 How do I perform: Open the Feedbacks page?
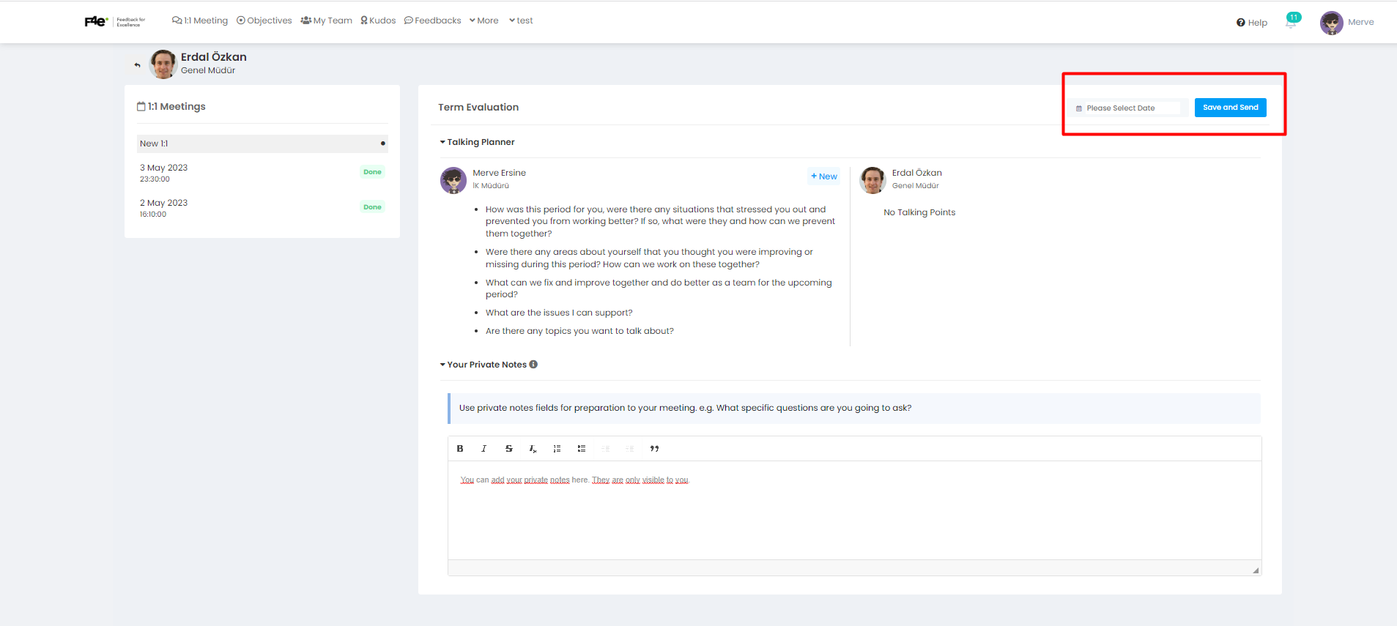[x=432, y=21]
